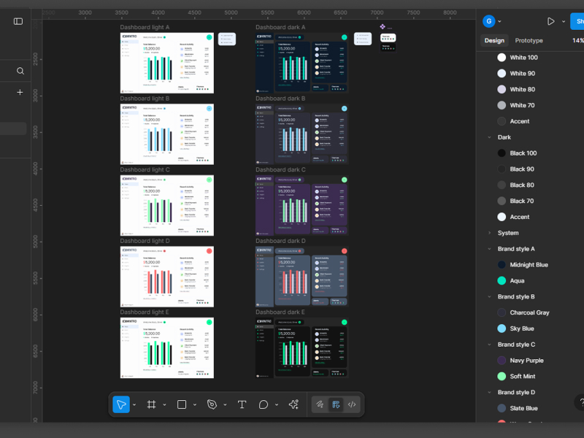Image resolution: width=584 pixels, height=438 pixels.
Task: Collapse the Brand style A group
Action: tap(489, 249)
